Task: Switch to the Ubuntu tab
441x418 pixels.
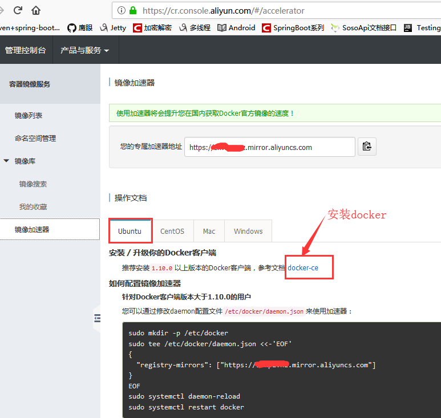Action: 130,231
